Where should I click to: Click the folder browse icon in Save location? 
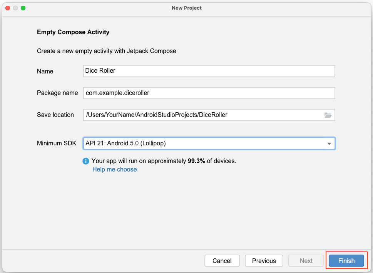click(x=328, y=115)
